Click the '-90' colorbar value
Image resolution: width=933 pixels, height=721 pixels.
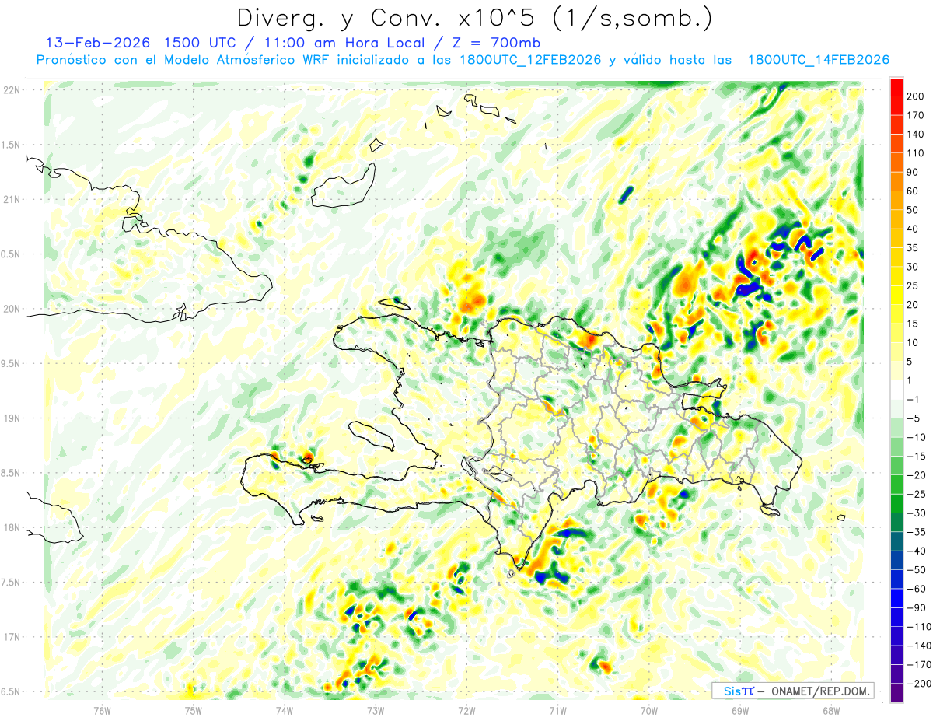click(x=917, y=607)
